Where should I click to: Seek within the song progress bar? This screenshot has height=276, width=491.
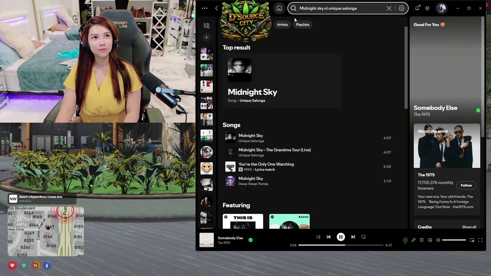(x=341, y=245)
